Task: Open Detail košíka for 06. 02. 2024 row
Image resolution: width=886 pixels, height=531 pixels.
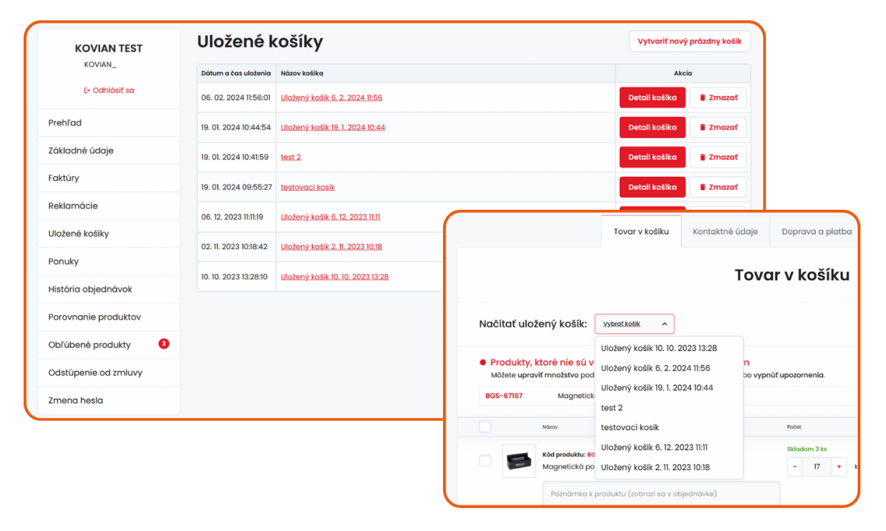Action: coord(652,98)
